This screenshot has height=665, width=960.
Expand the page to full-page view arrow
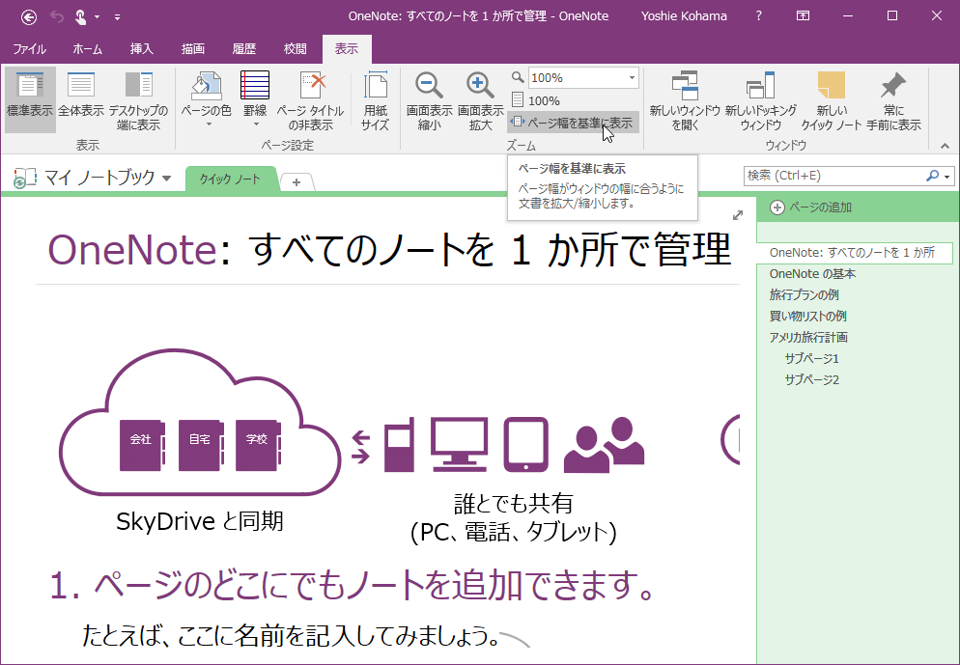pyautogui.click(x=738, y=215)
